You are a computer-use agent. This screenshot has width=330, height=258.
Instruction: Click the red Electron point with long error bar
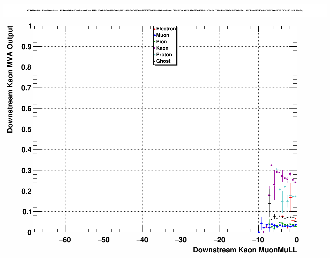coord(290,198)
